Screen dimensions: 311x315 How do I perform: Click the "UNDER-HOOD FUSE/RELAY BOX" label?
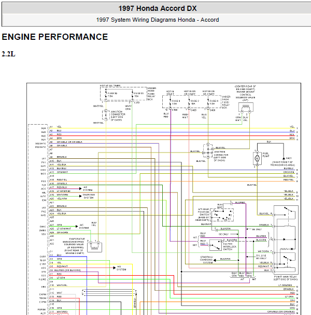(152, 94)
